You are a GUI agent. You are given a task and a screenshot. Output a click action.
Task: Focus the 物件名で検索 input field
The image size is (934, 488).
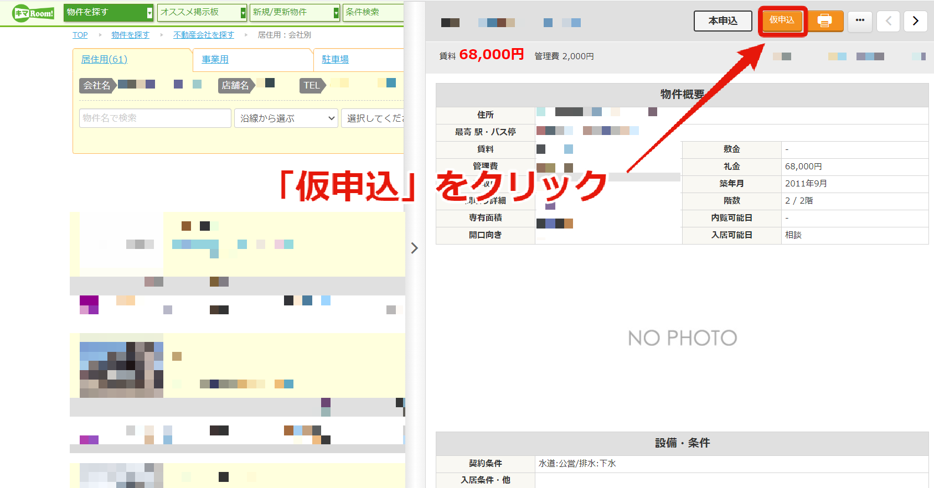(x=155, y=118)
